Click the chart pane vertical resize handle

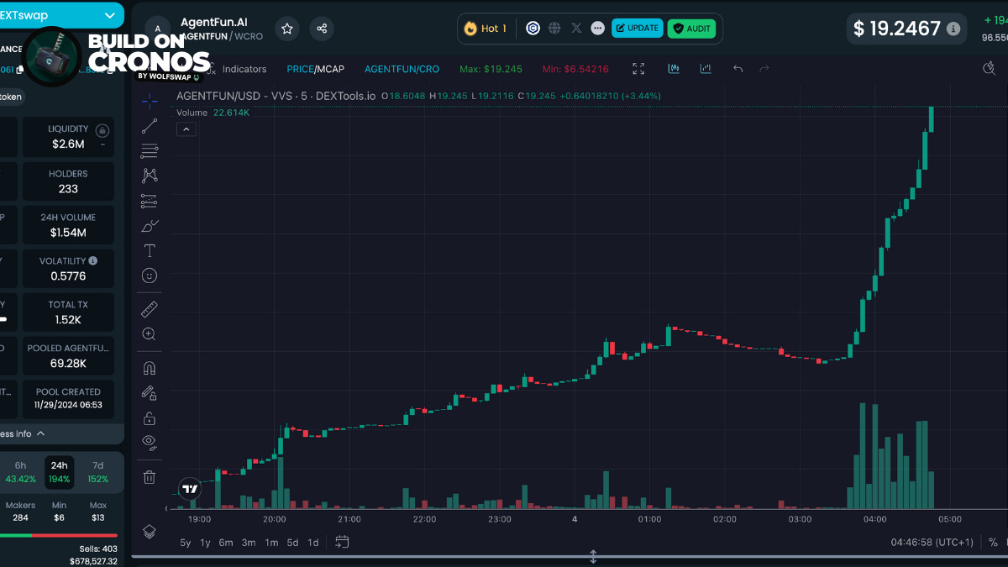[x=593, y=556]
